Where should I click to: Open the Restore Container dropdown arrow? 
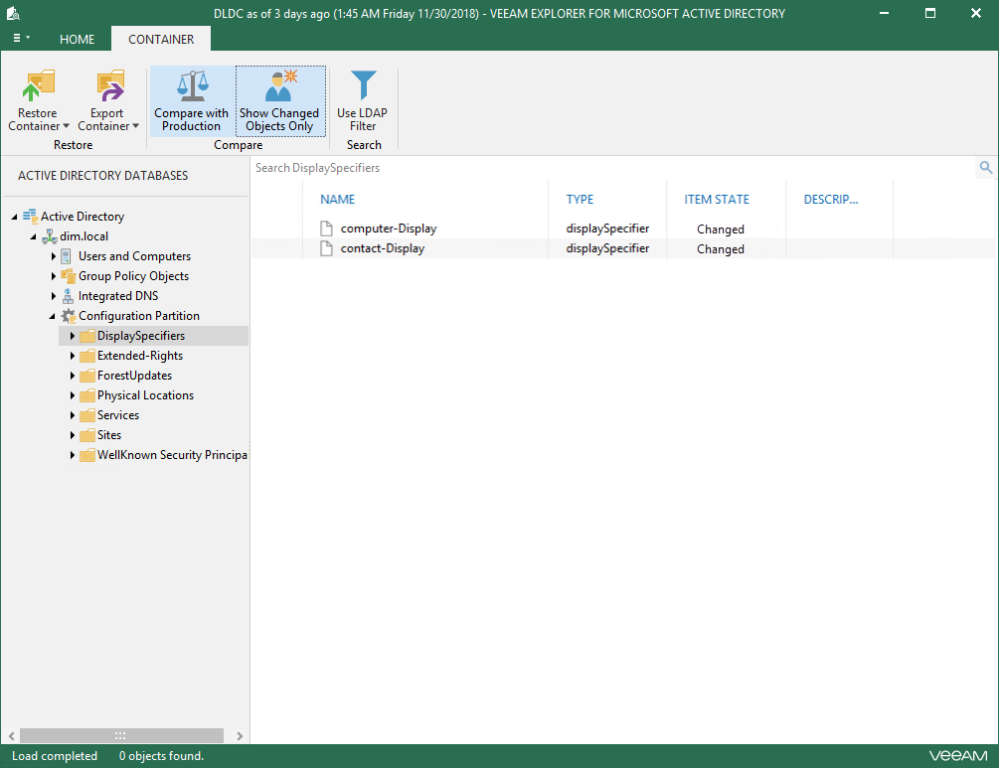(x=67, y=126)
